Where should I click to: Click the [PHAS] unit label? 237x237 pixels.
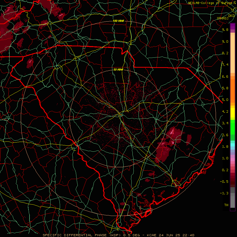click(x=223, y=18)
